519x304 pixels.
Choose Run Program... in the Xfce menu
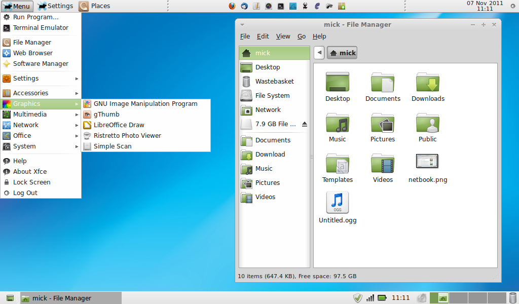[x=41, y=17]
